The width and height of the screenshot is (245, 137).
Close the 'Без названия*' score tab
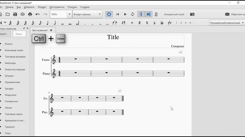tap(51, 30)
